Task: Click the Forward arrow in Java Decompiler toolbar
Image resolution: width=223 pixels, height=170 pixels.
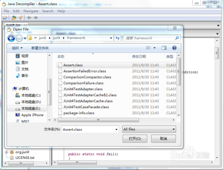Action: pos(36,18)
